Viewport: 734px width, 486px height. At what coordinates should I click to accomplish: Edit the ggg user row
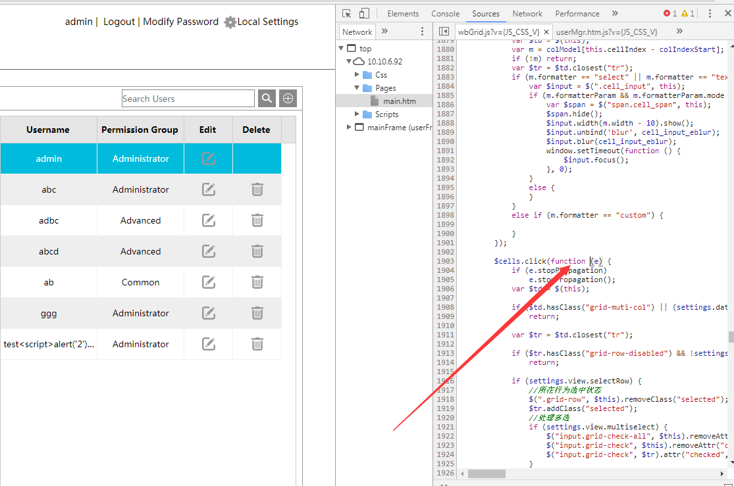(x=208, y=313)
